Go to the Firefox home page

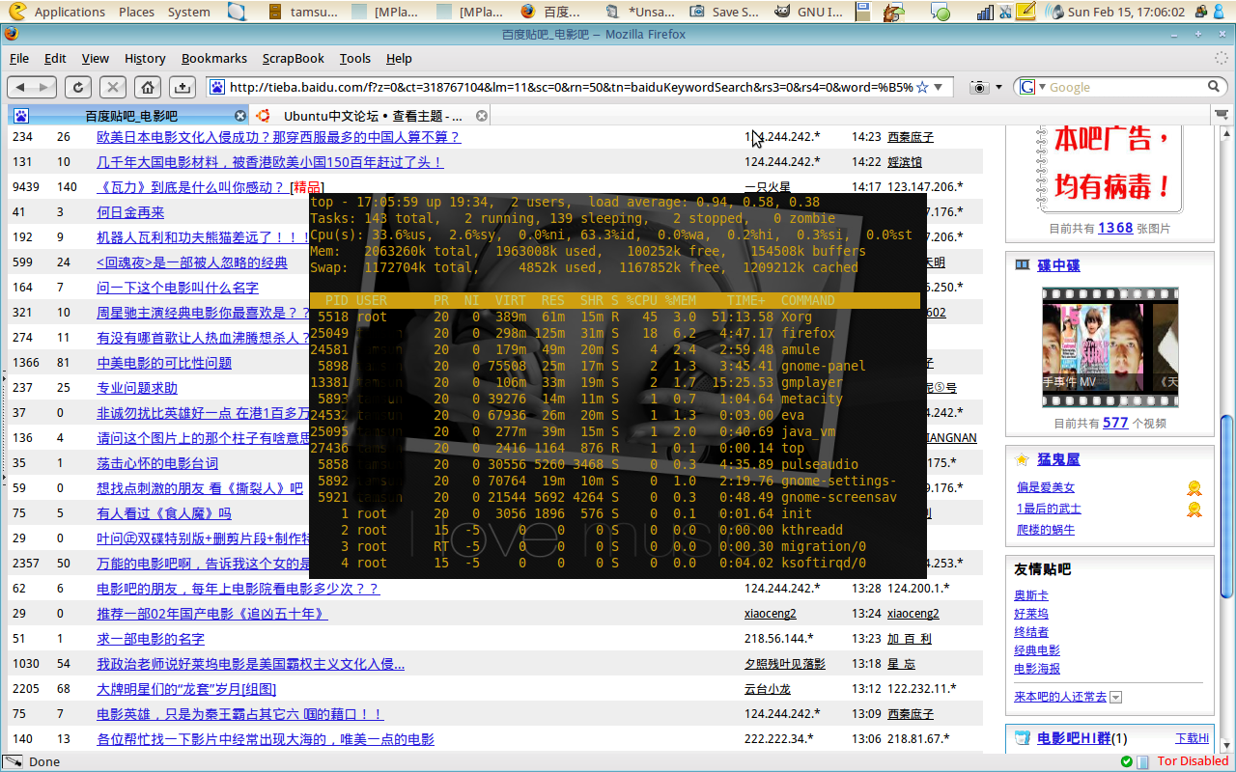[x=147, y=87]
